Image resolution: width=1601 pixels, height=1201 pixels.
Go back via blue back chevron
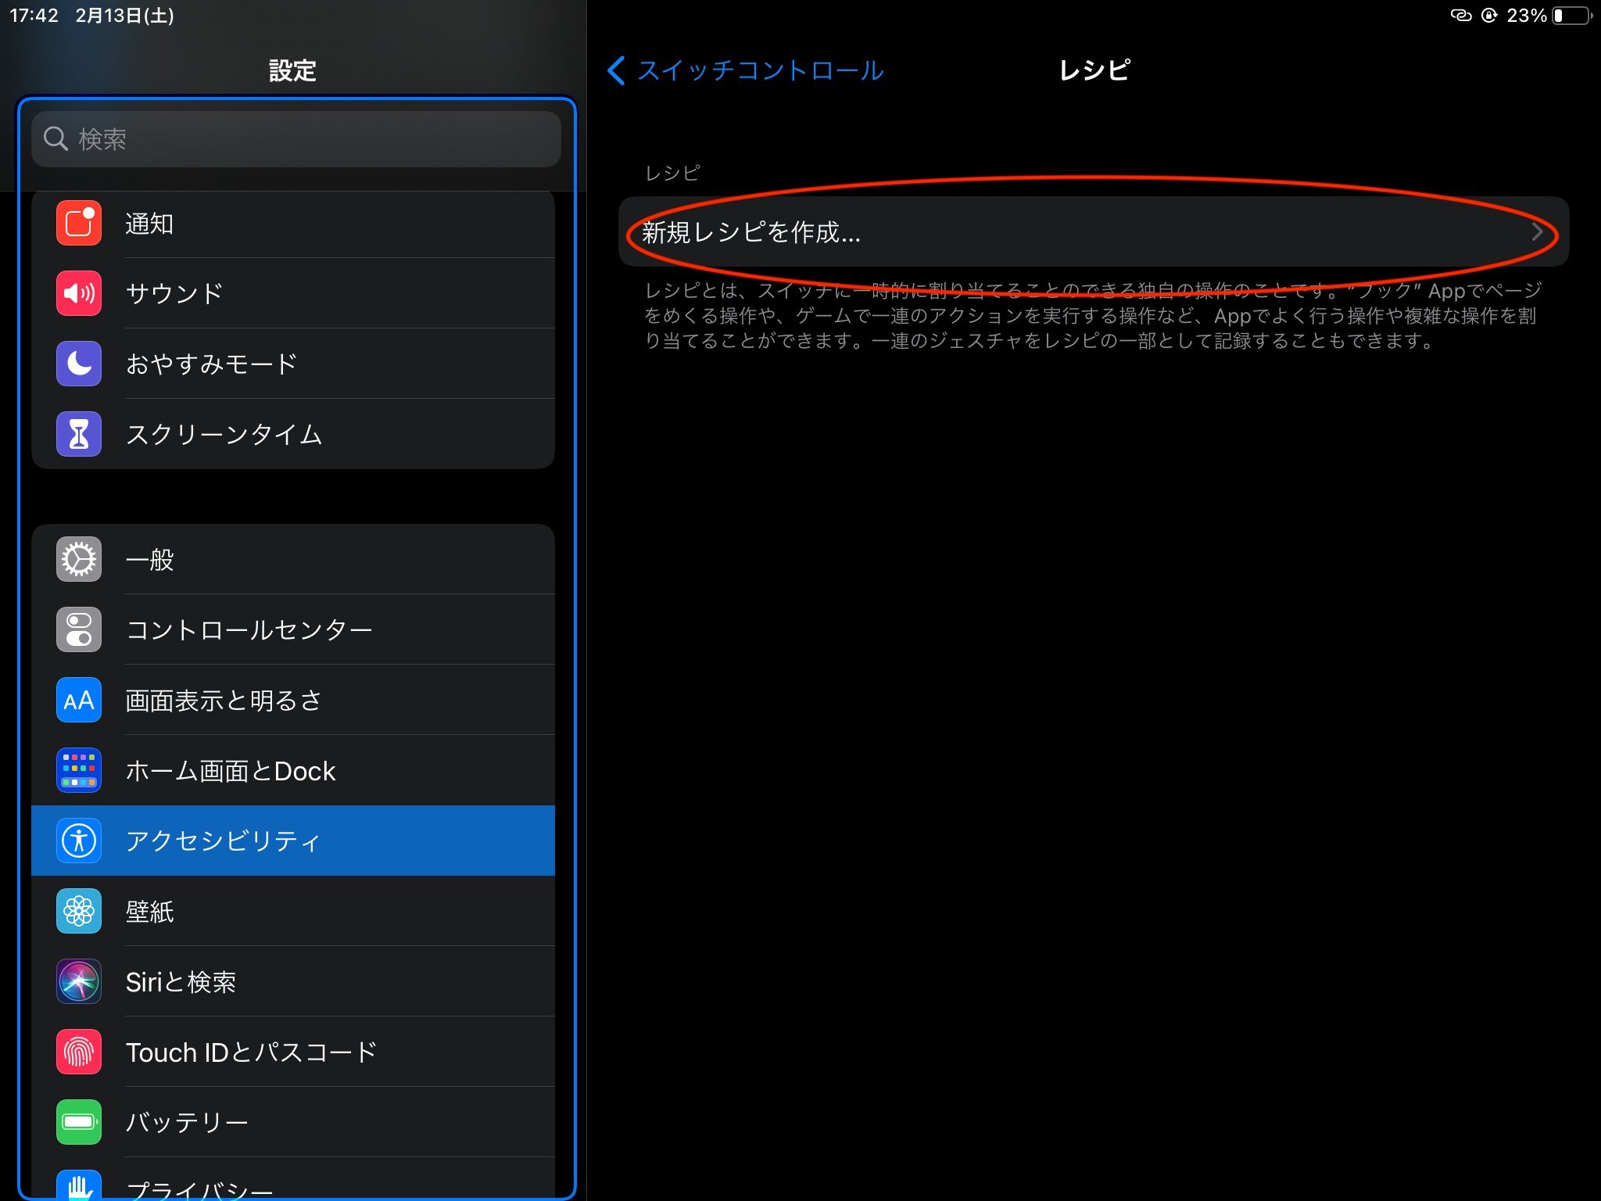(x=616, y=70)
